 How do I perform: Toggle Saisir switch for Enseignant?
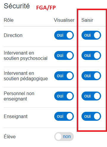click(x=91, y=116)
